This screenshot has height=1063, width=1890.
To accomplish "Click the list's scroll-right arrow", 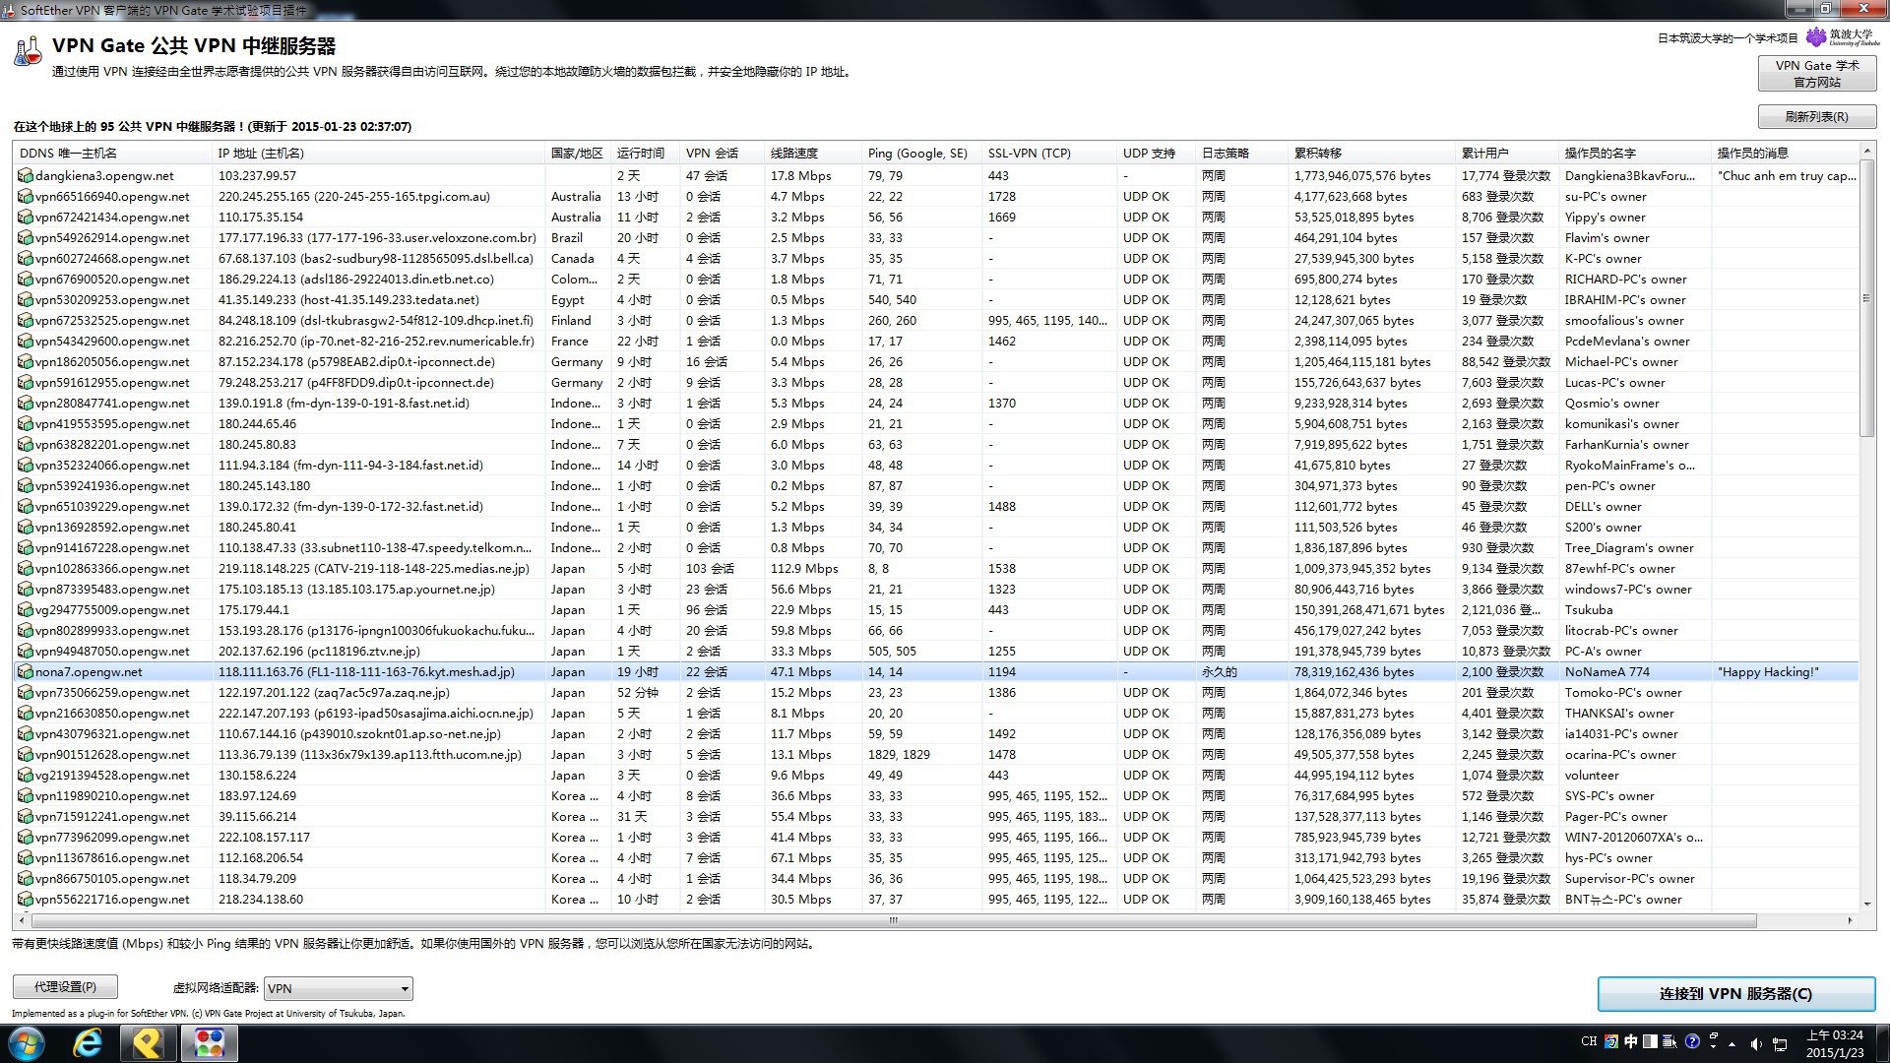I will [1850, 921].
